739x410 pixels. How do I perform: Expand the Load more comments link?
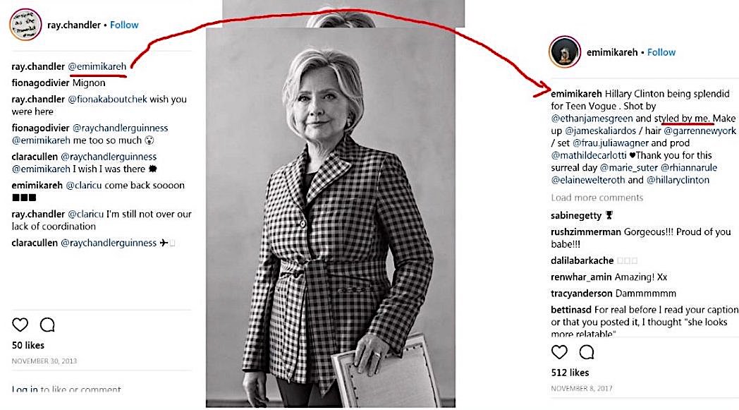597,198
